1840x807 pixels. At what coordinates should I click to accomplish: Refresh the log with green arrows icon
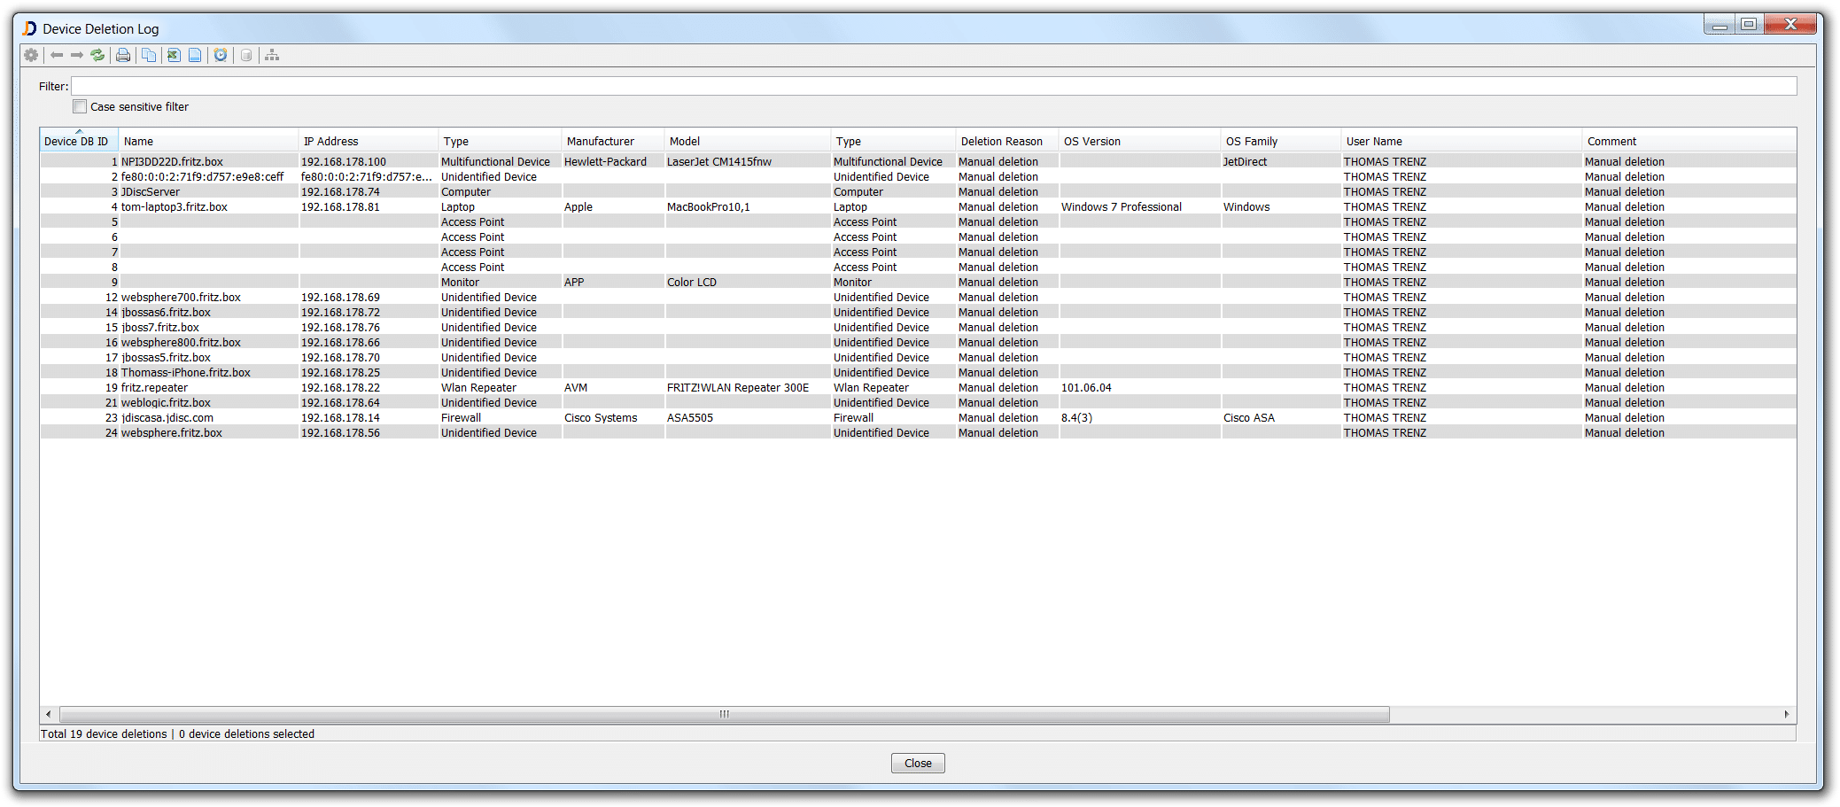tap(97, 55)
